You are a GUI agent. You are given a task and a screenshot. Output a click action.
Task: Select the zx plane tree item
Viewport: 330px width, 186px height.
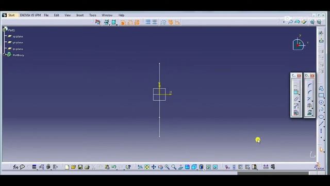tap(18, 49)
